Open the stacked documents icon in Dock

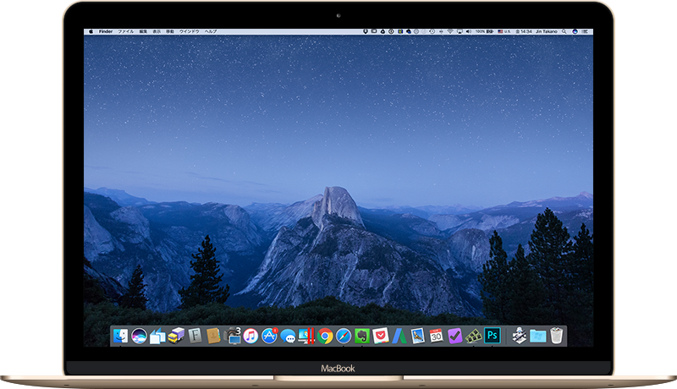(157, 336)
